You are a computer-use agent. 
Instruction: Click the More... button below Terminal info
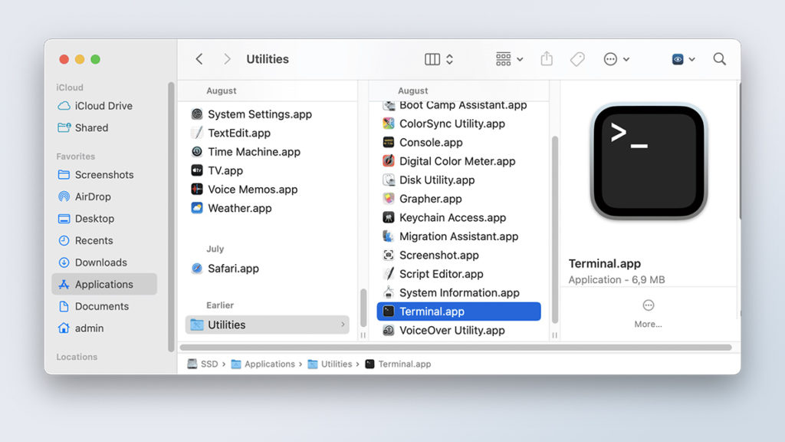tap(648, 318)
